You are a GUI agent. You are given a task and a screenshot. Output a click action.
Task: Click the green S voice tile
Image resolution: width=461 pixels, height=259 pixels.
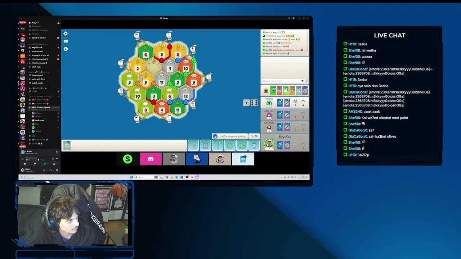coord(127,159)
